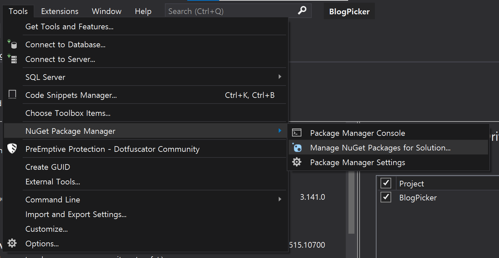
Task: Select Manage NuGet Packages for Solution
Action: pos(388,147)
